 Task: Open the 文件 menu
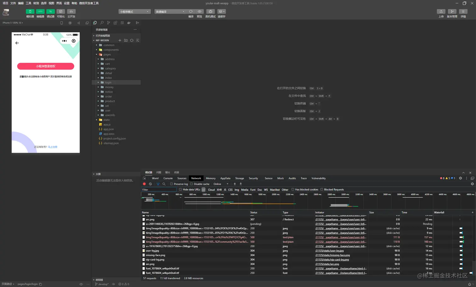(13, 3)
